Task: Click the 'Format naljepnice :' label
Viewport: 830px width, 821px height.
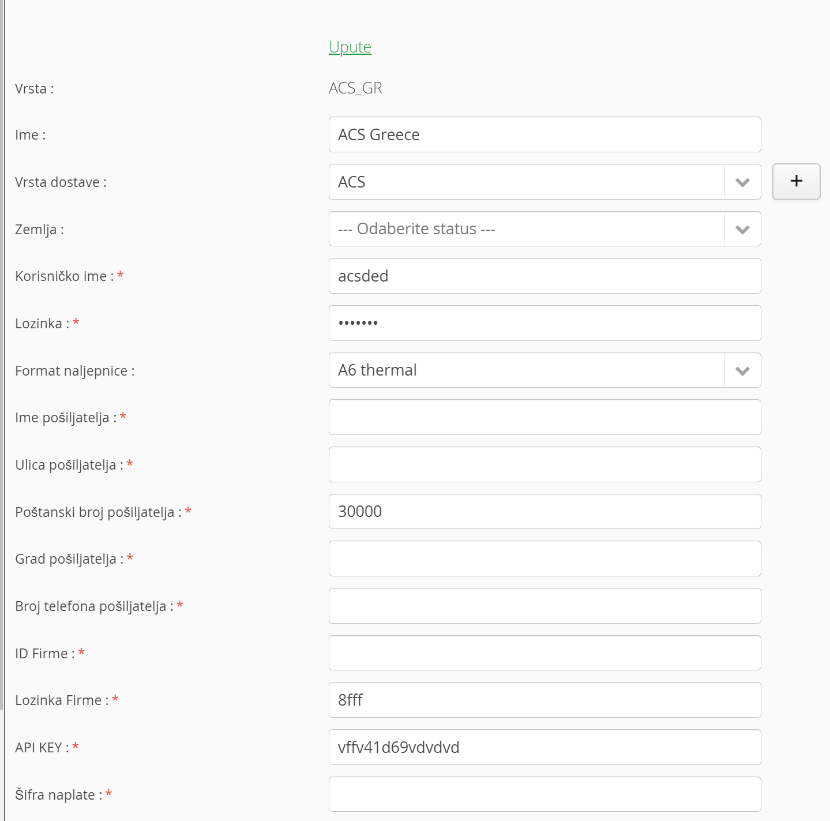Action: (x=75, y=371)
